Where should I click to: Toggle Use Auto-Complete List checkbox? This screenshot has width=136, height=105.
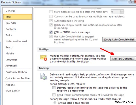(x=51, y=36)
